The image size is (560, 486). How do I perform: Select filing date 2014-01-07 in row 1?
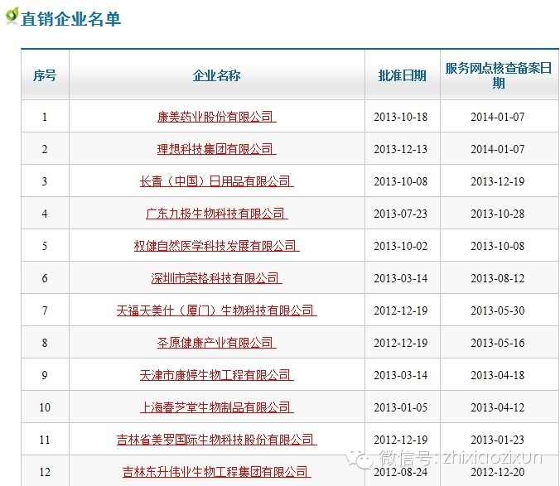pos(498,117)
